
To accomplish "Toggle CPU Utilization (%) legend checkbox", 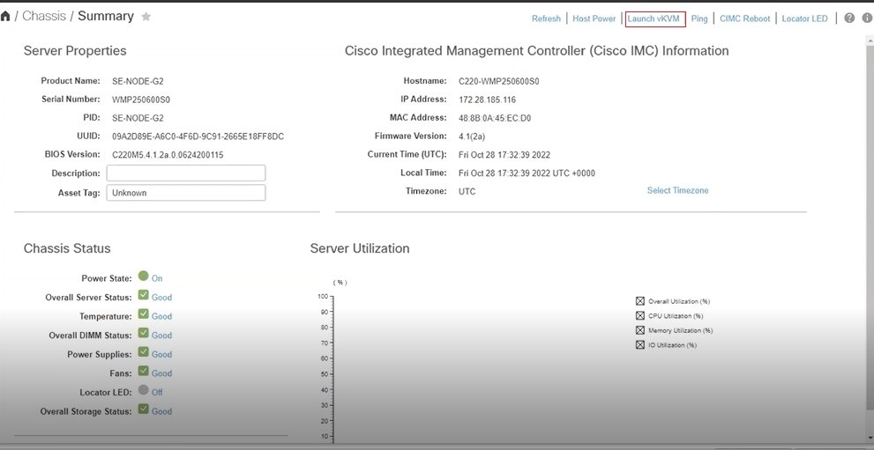I will pyautogui.click(x=640, y=316).
